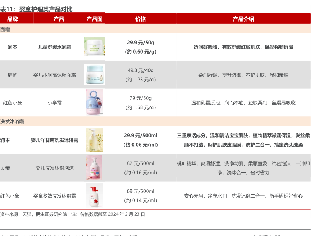Click the product name 儿童舒缓水润霜

point(55,47)
